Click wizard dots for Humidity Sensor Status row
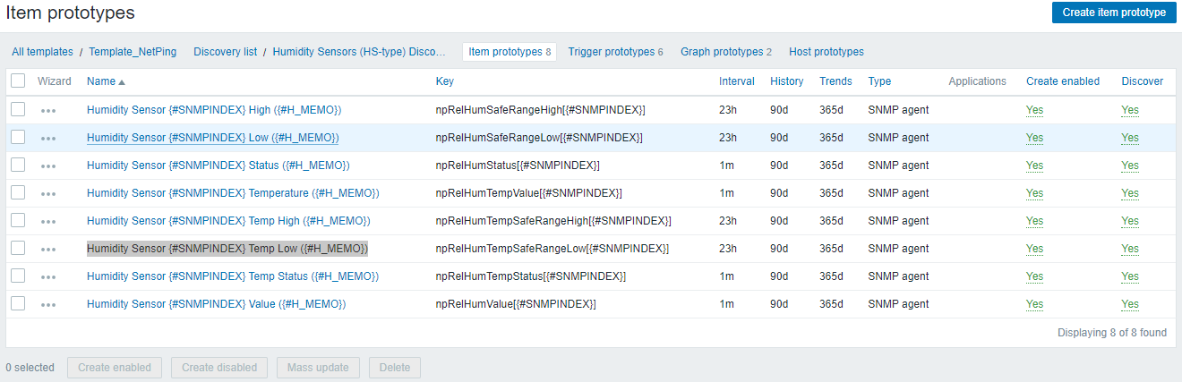The height and width of the screenshot is (382, 1182). [x=48, y=166]
